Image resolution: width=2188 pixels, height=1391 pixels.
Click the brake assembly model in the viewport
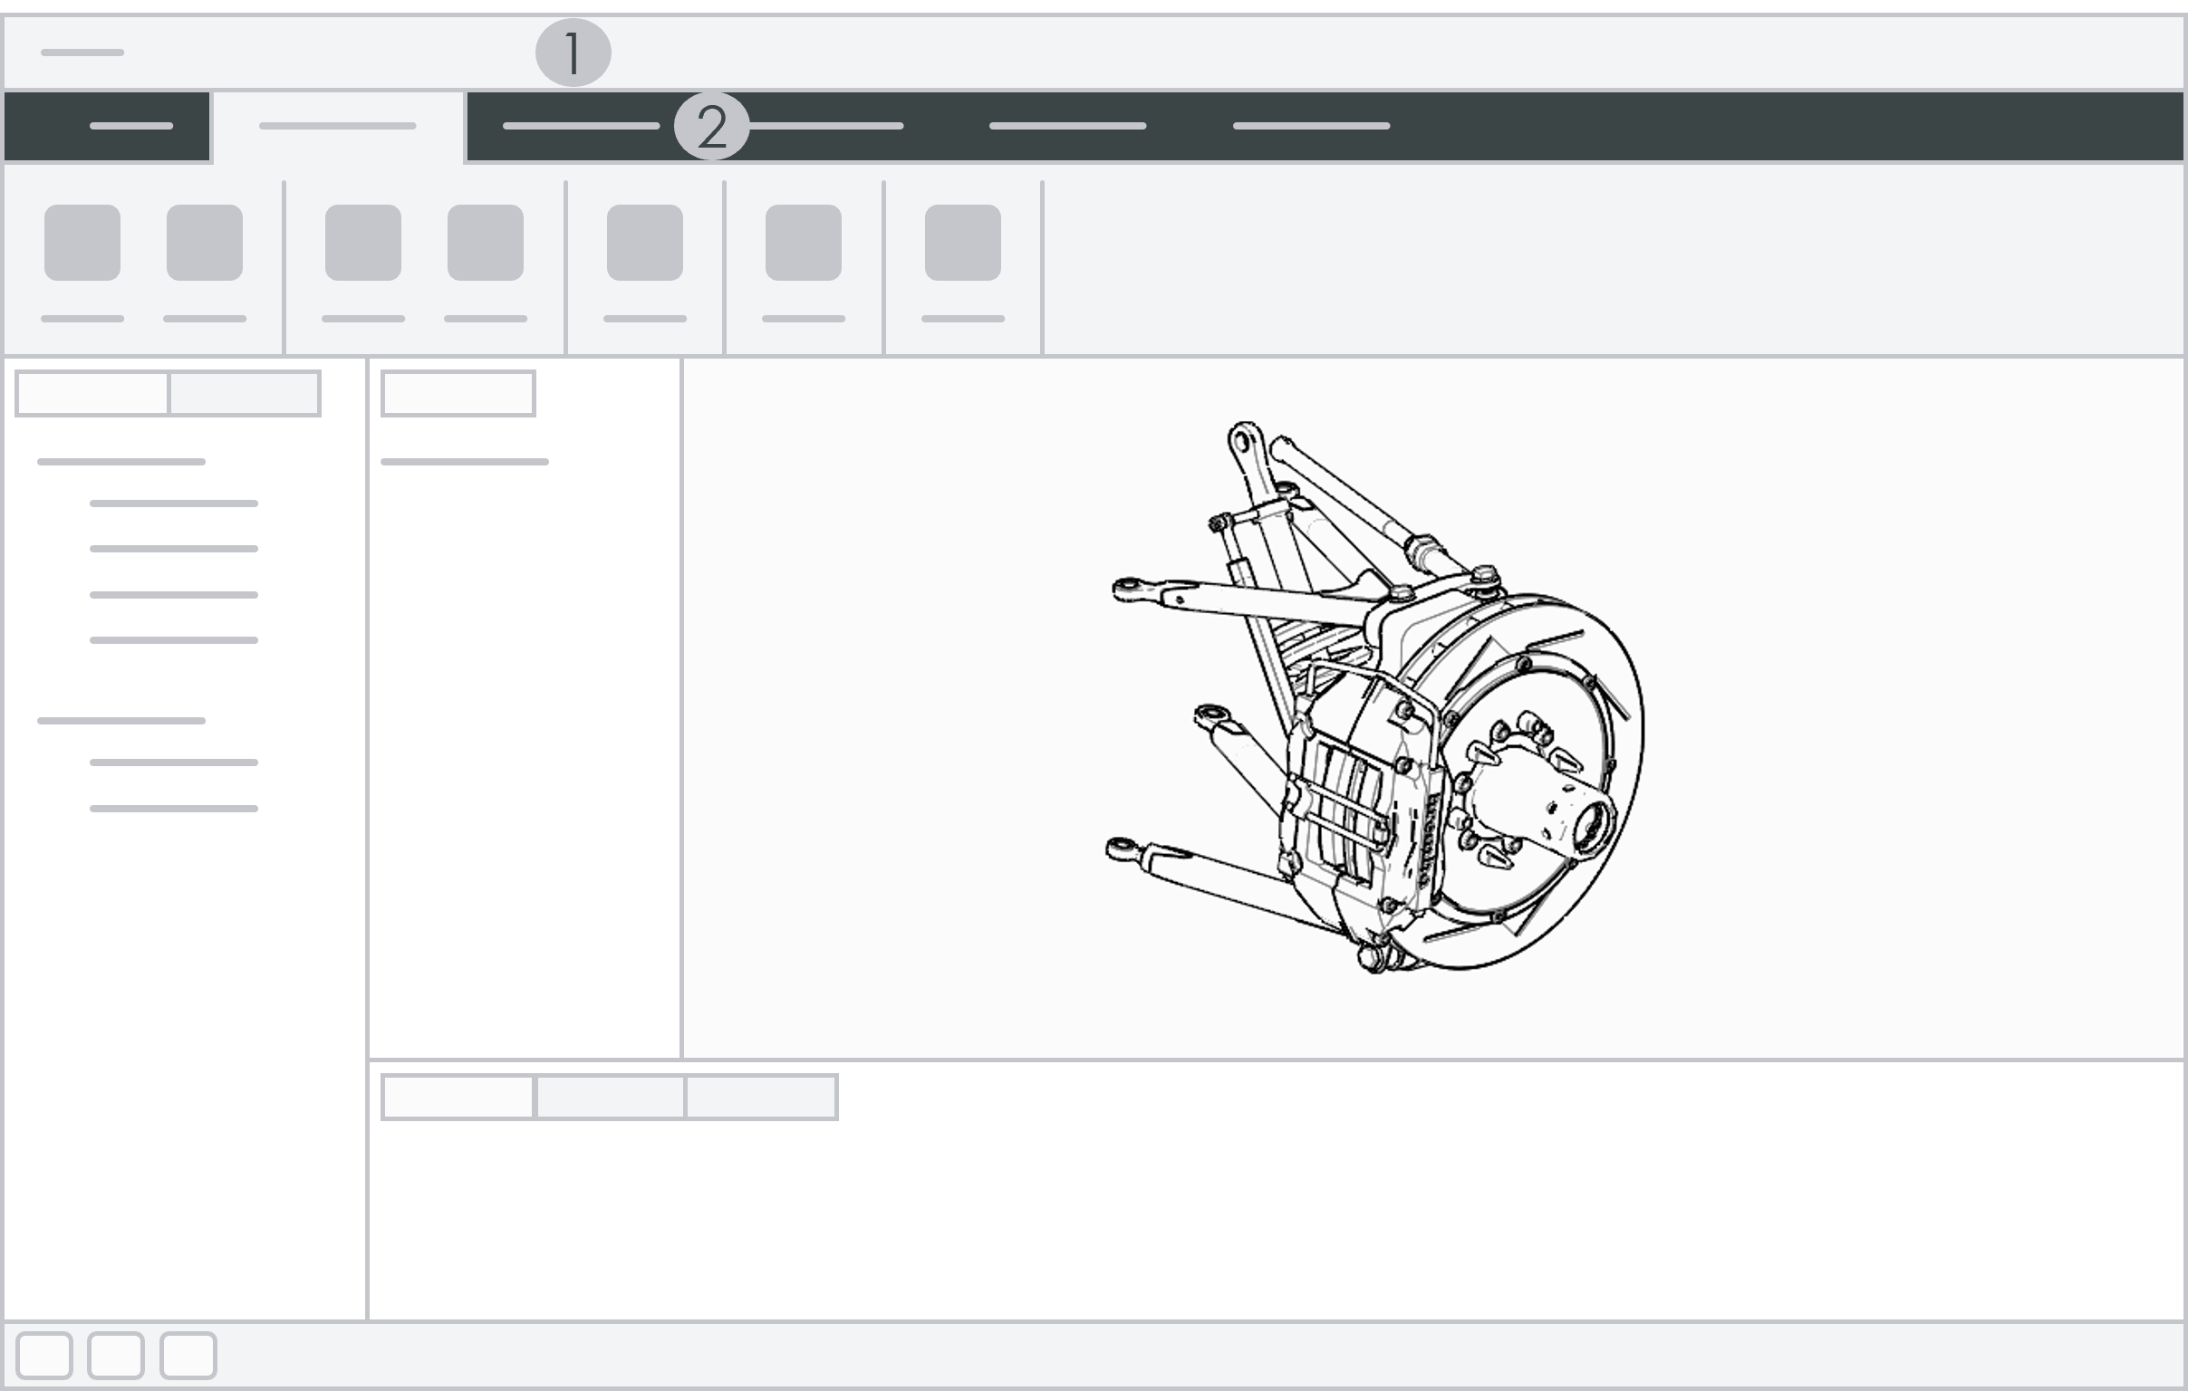(1374, 697)
